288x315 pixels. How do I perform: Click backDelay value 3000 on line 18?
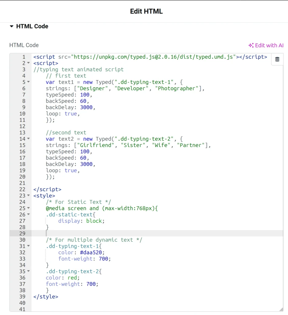86,164
